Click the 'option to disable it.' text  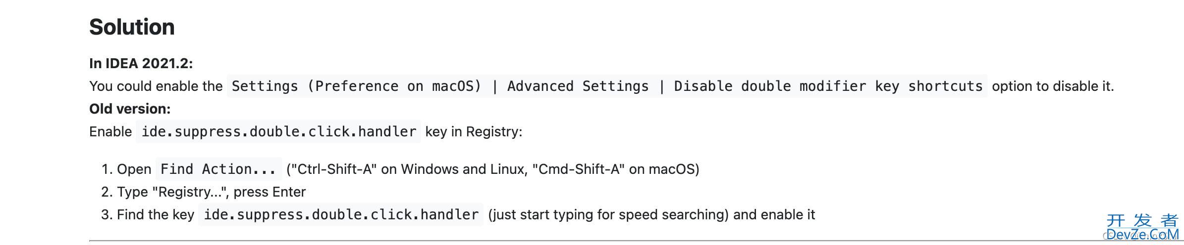pyautogui.click(x=1053, y=86)
